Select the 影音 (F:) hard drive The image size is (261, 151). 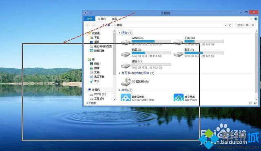(199, 53)
